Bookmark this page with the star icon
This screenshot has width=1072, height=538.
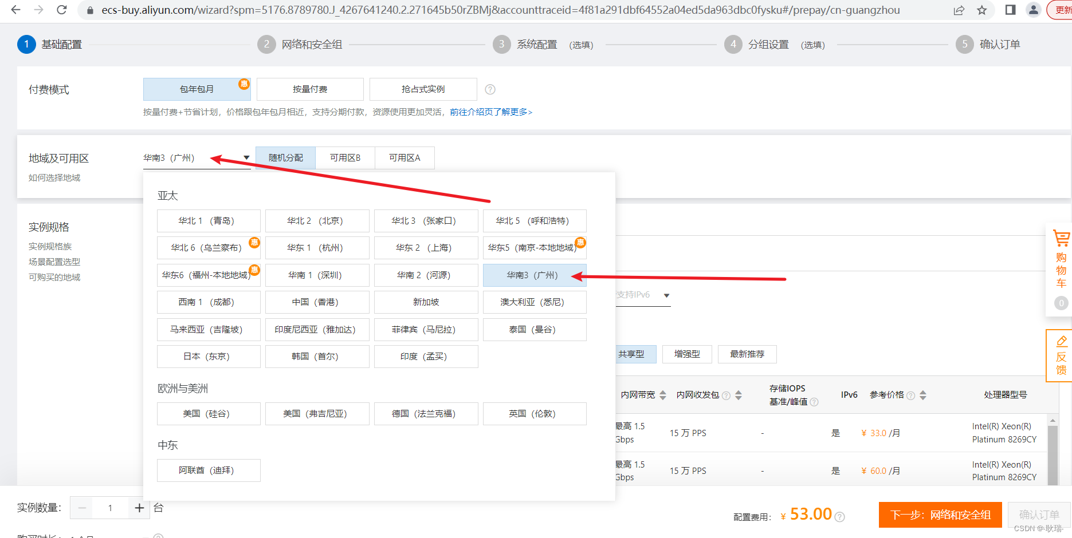coord(982,10)
